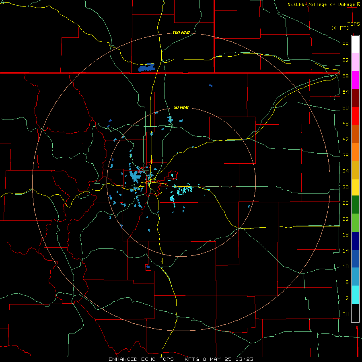
Task: Click the 'TH' legend label
Action: [x=346, y=314]
